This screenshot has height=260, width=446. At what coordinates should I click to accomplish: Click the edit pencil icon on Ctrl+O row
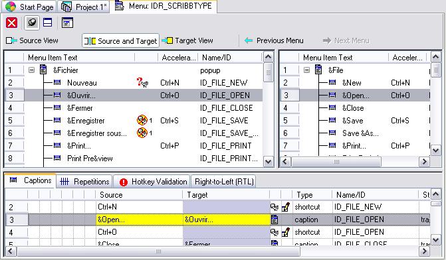pyautogui.click(x=286, y=232)
